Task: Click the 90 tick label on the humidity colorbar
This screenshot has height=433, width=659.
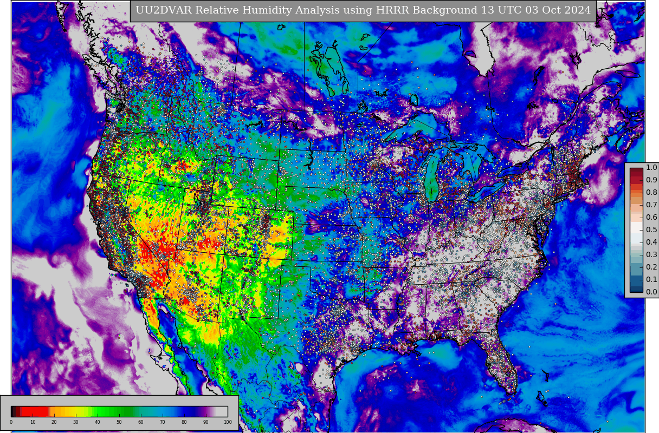Action: 206,422
